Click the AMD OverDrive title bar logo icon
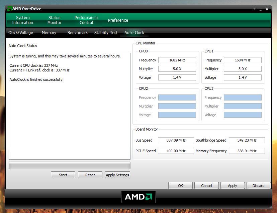Image resolution: width=277 pixels, height=213 pixels. (x=9, y=9)
